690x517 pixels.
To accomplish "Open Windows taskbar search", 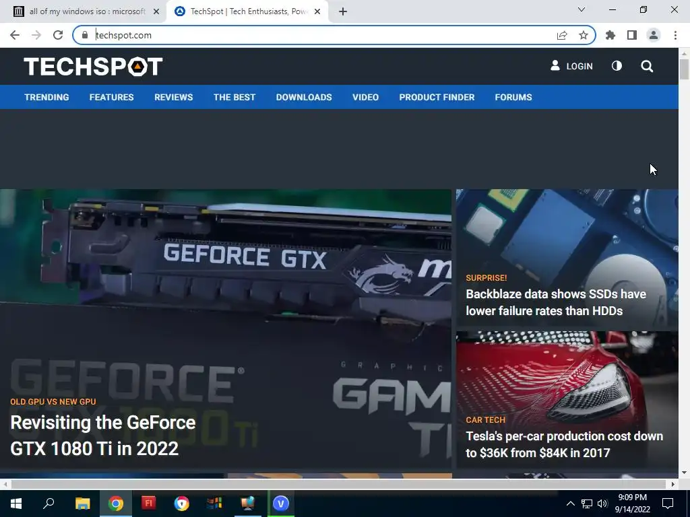I will click(x=49, y=504).
